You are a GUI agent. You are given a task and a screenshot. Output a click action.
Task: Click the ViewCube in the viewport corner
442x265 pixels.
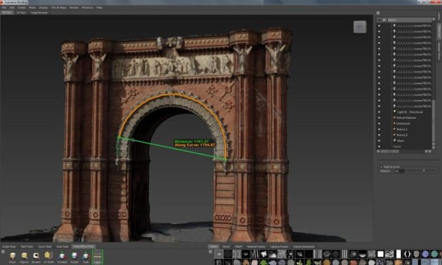coord(360,27)
